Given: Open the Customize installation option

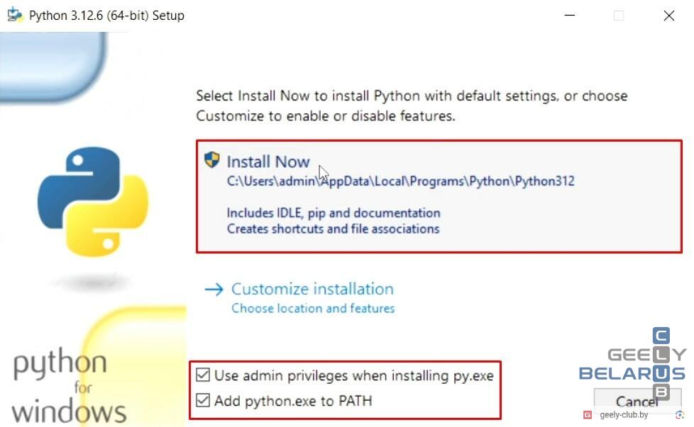Looking at the screenshot, I should [312, 289].
